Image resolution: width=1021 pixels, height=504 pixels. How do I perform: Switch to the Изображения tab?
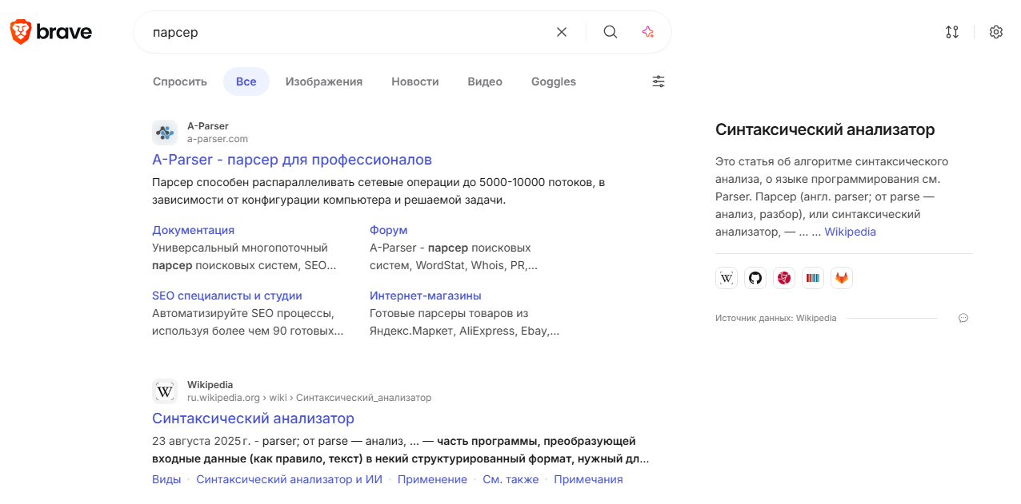pos(324,81)
